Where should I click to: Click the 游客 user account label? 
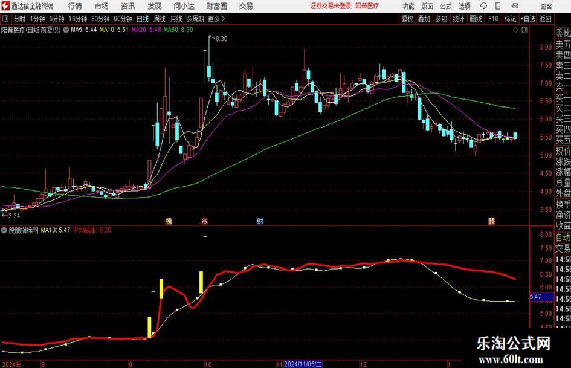[546, 6]
